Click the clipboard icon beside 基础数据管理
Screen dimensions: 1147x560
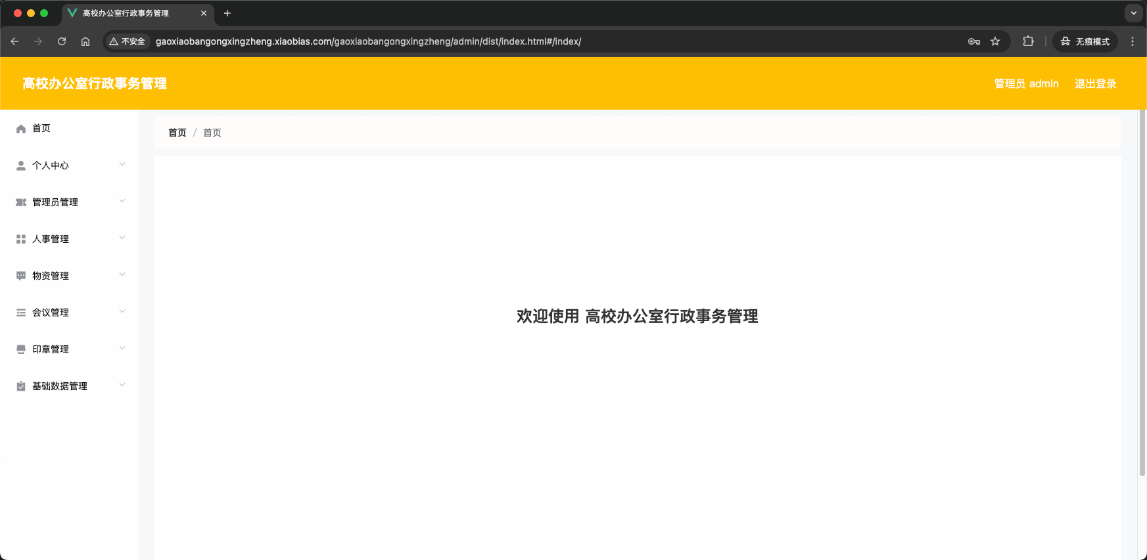21,386
